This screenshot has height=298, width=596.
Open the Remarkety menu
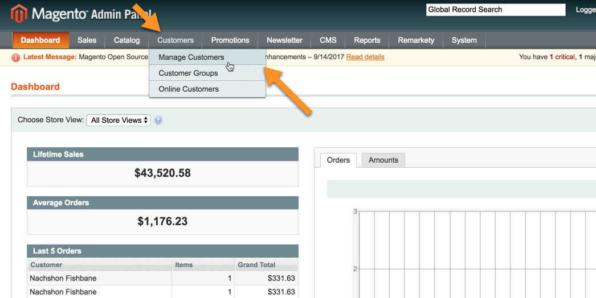coord(416,40)
